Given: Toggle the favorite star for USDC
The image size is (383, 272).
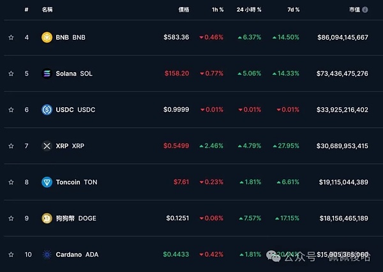Looking at the screenshot, I should click(x=11, y=110).
